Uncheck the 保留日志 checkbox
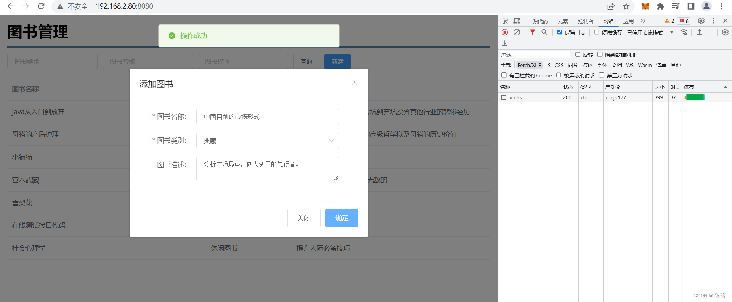 point(560,32)
